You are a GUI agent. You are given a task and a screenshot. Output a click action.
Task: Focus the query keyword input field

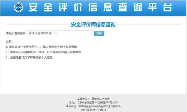[75, 33]
